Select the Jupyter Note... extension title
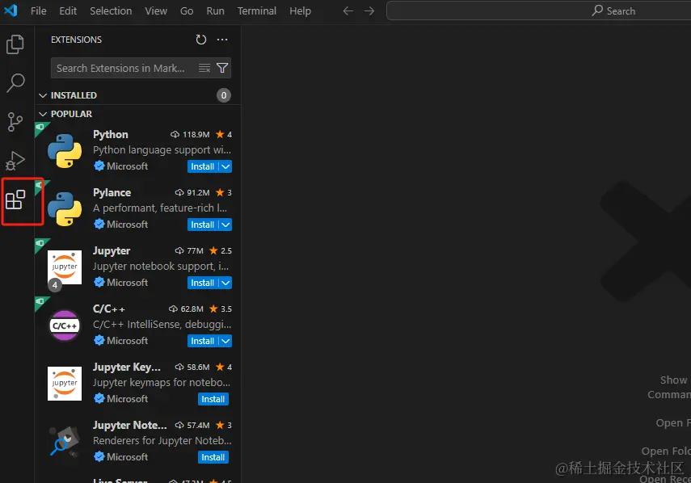 coord(130,425)
